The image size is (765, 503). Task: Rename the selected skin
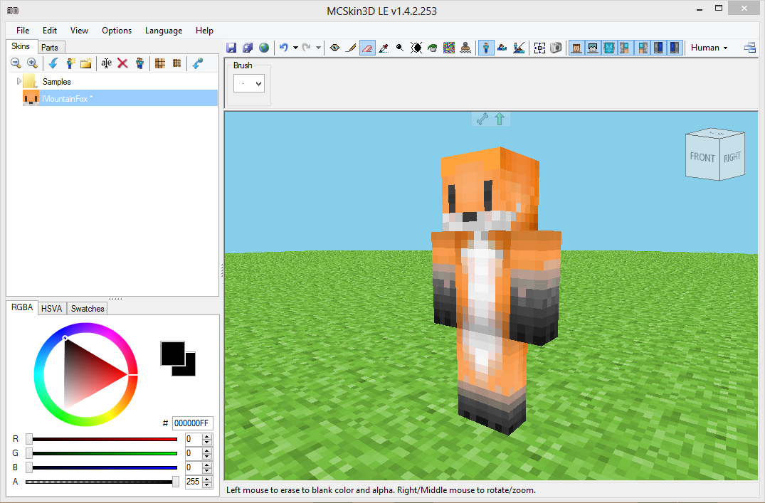[106, 63]
